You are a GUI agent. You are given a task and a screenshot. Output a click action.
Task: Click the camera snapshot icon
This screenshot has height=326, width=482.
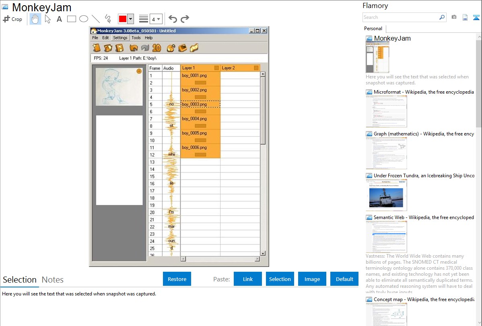coord(454,17)
